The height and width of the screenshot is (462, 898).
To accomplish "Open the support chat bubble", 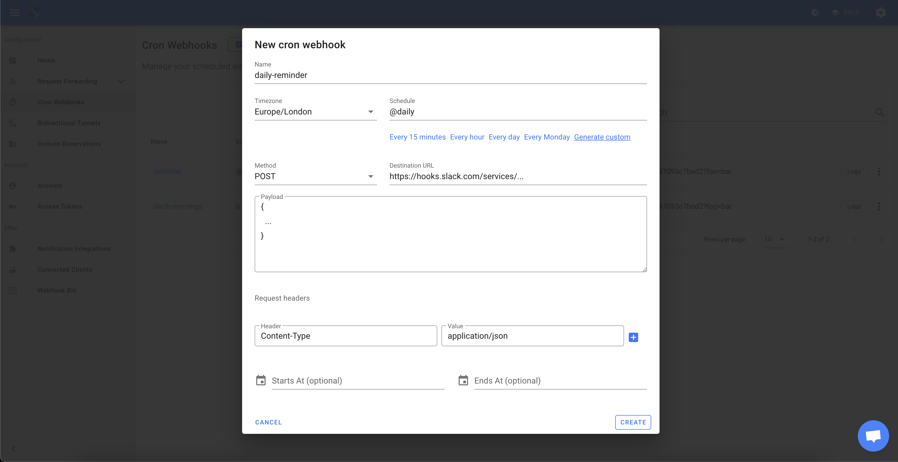I will (x=873, y=435).
